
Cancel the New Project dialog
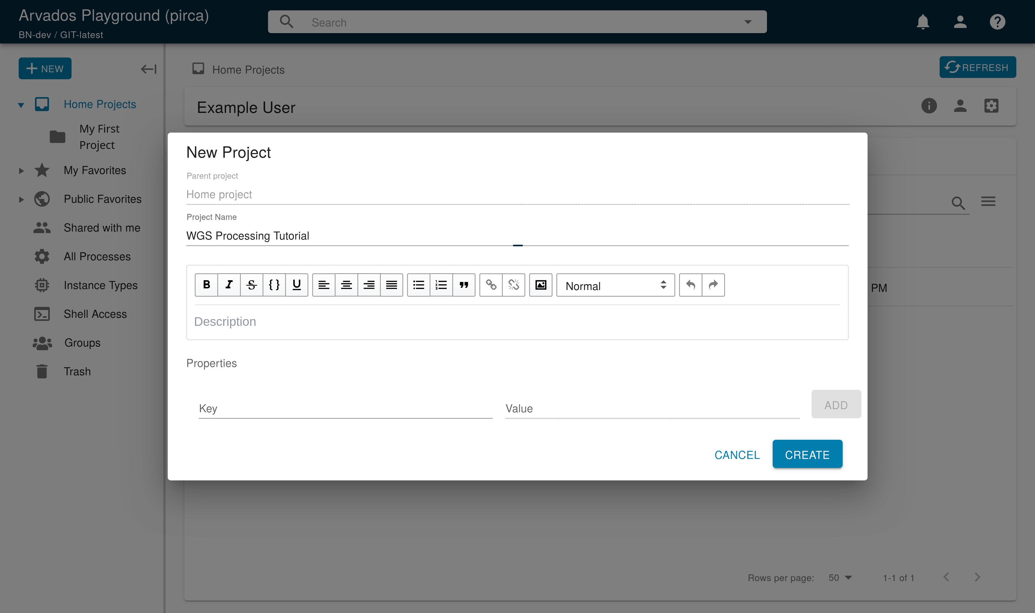click(737, 455)
